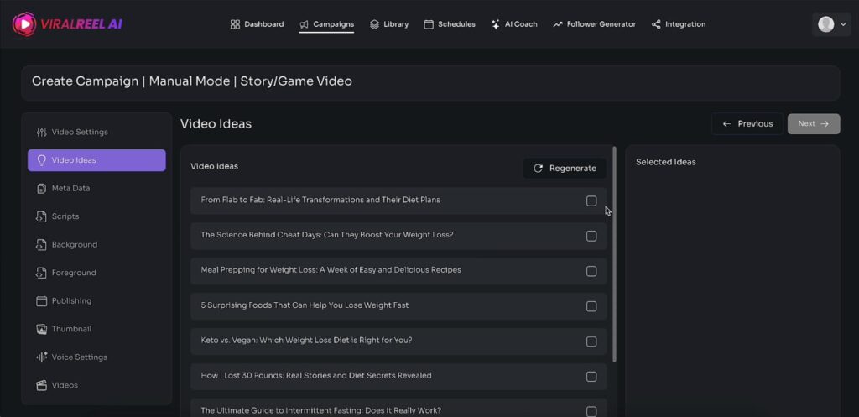This screenshot has width=859, height=417.
Task: Click the Video Ideas lightbulb icon
Action: click(42, 160)
